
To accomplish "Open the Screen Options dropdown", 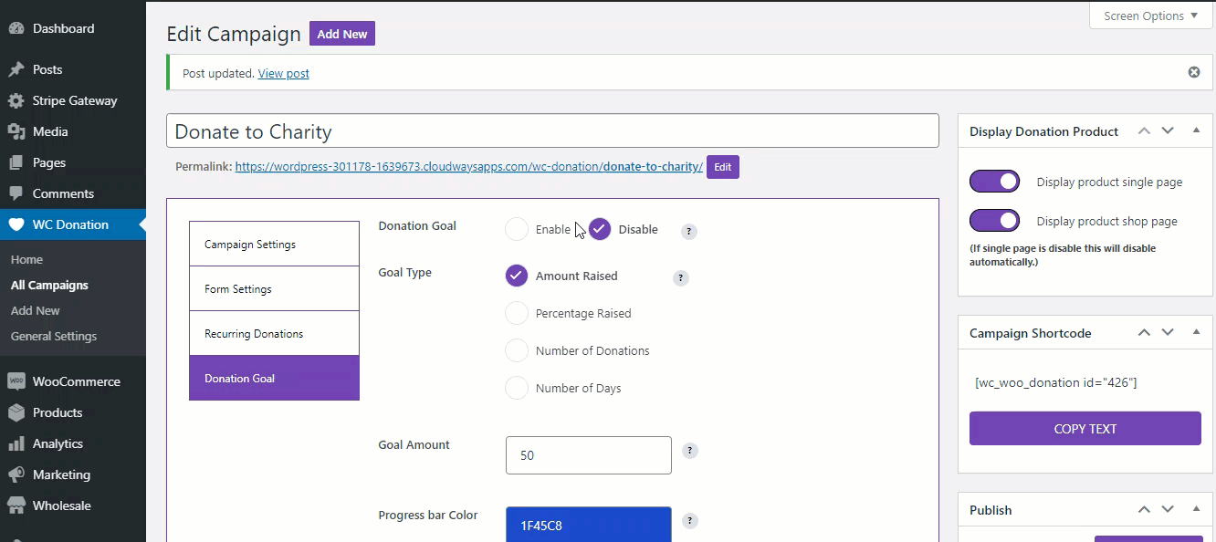I will pos(1150,16).
